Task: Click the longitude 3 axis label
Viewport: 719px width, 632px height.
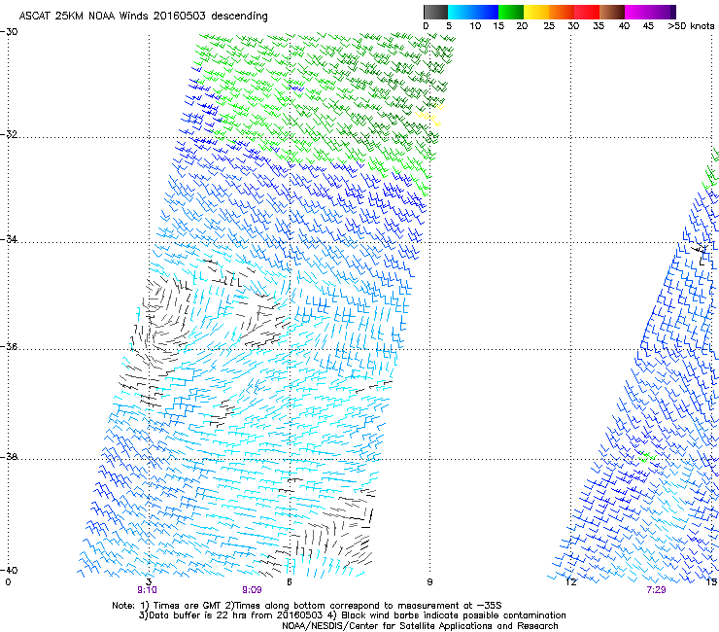Action: pos(149,582)
